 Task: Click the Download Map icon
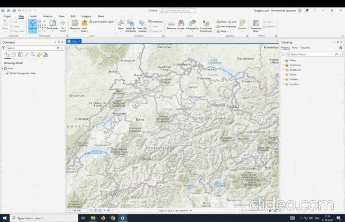pos(256,25)
